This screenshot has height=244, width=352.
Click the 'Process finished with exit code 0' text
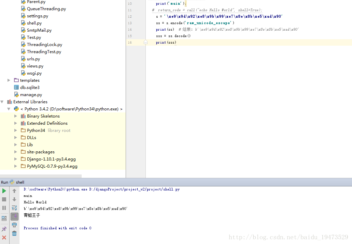[x=57, y=228]
